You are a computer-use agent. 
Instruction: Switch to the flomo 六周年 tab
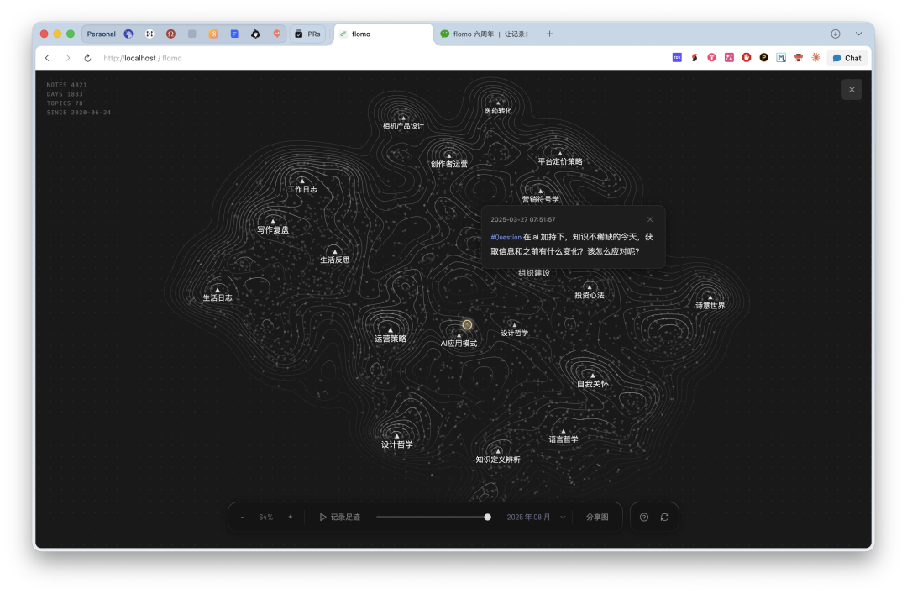tap(485, 34)
